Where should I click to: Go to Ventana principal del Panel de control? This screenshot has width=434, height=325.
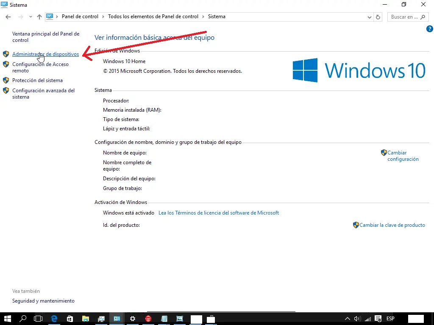tap(46, 37)
